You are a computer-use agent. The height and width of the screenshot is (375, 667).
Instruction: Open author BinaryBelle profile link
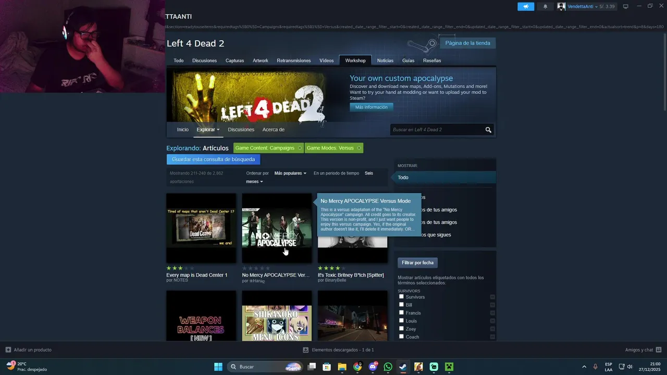click(336, 280)
